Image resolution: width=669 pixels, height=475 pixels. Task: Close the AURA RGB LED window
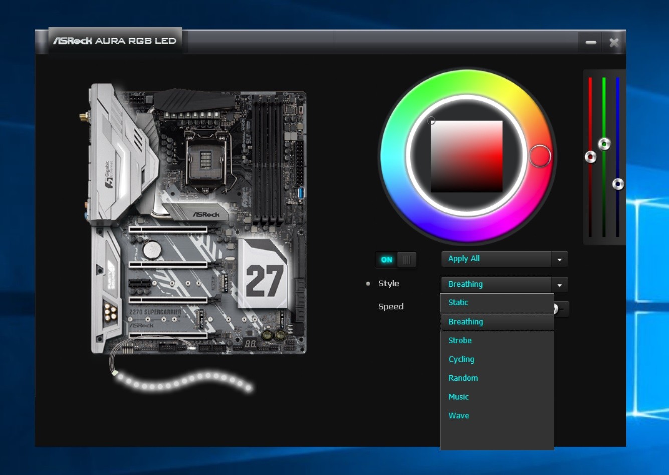614,43
